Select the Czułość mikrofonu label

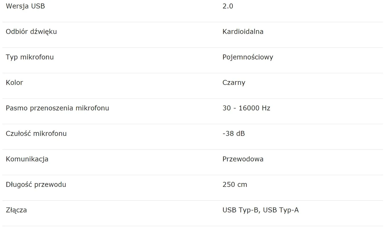click(x=36, y=133)
